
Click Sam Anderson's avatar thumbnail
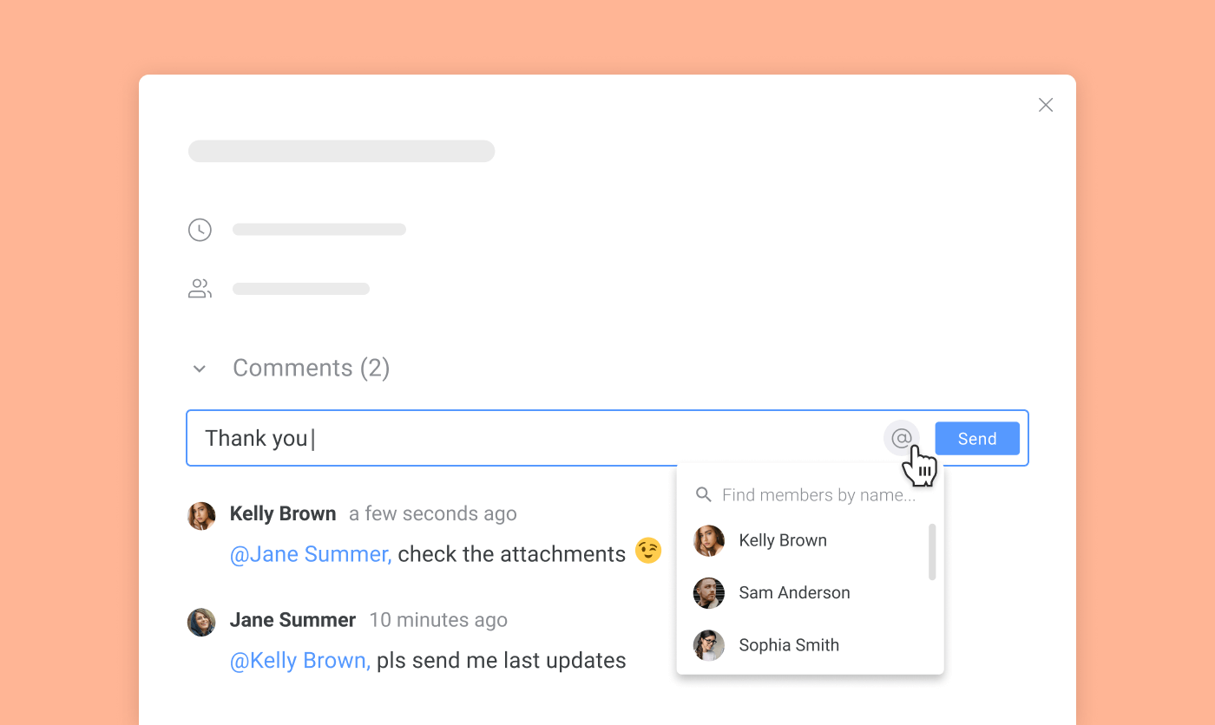(x=709, y=593)
